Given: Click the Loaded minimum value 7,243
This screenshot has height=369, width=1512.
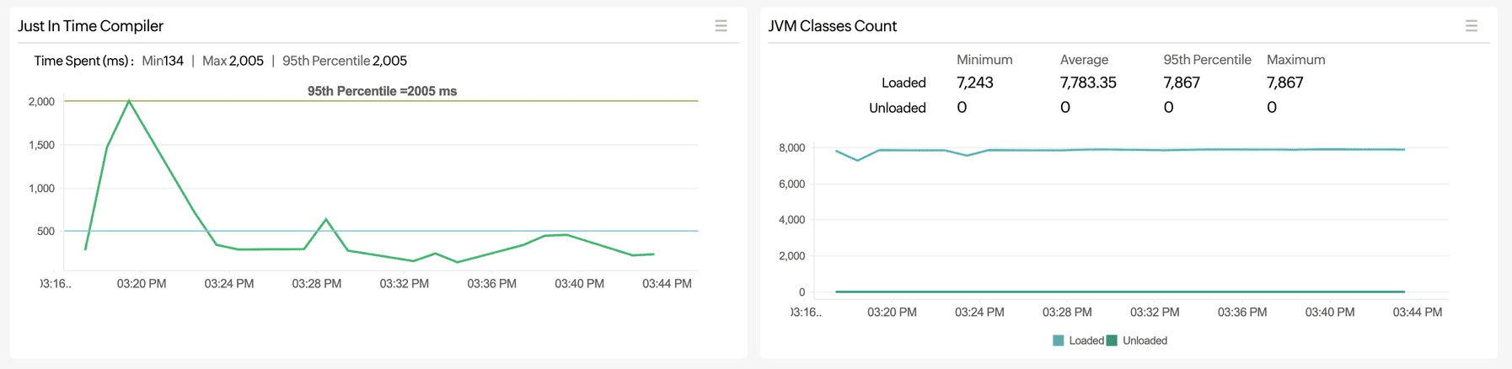Looking at the screenshot, I should tap(975, 83).
